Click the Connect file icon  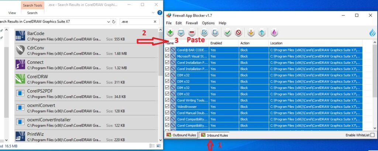click(20, 64)
